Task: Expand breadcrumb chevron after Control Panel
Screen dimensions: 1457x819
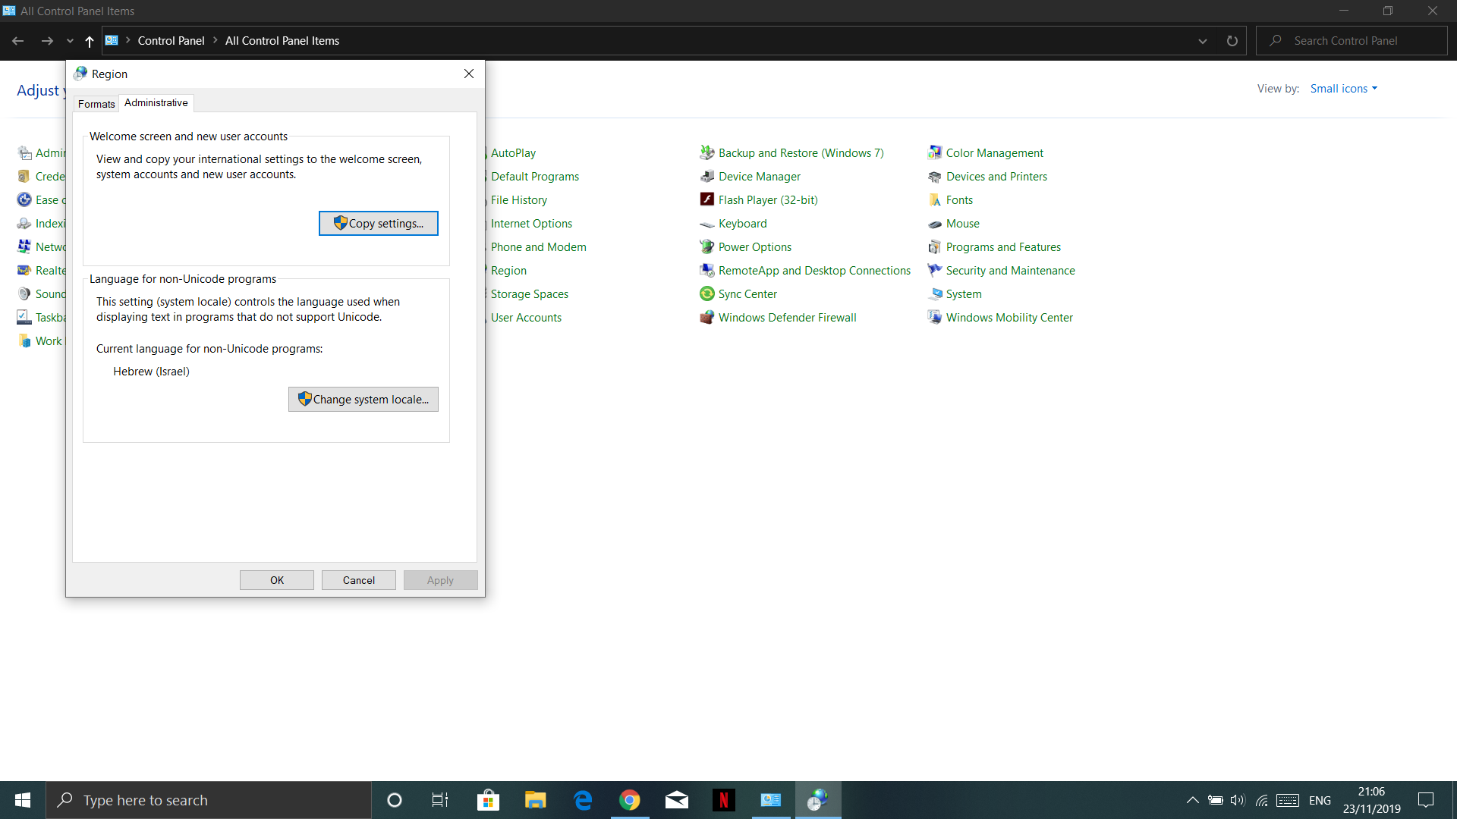Action: (216, 41)
